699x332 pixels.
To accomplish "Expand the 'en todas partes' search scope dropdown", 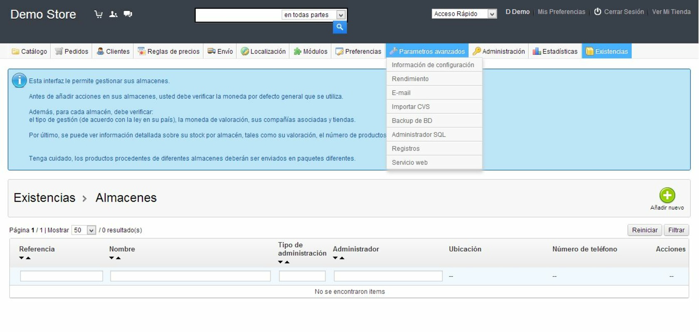I will coord(313,15).
